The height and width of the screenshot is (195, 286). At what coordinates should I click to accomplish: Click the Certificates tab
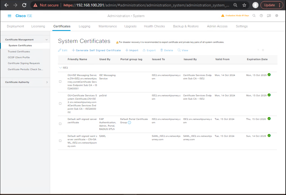(x=62, y=26)
